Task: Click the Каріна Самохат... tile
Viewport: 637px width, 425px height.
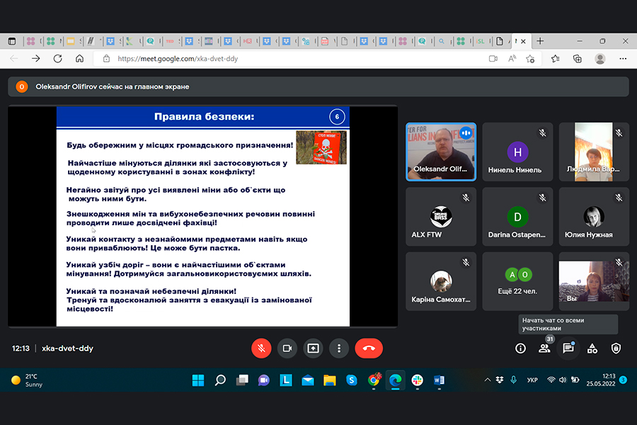Action: (x=441, y=281)
